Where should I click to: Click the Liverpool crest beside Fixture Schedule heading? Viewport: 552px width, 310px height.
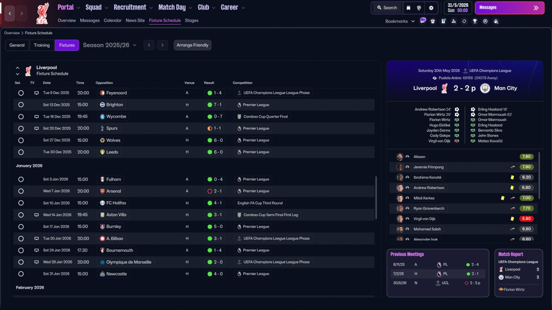click(28, 71)
